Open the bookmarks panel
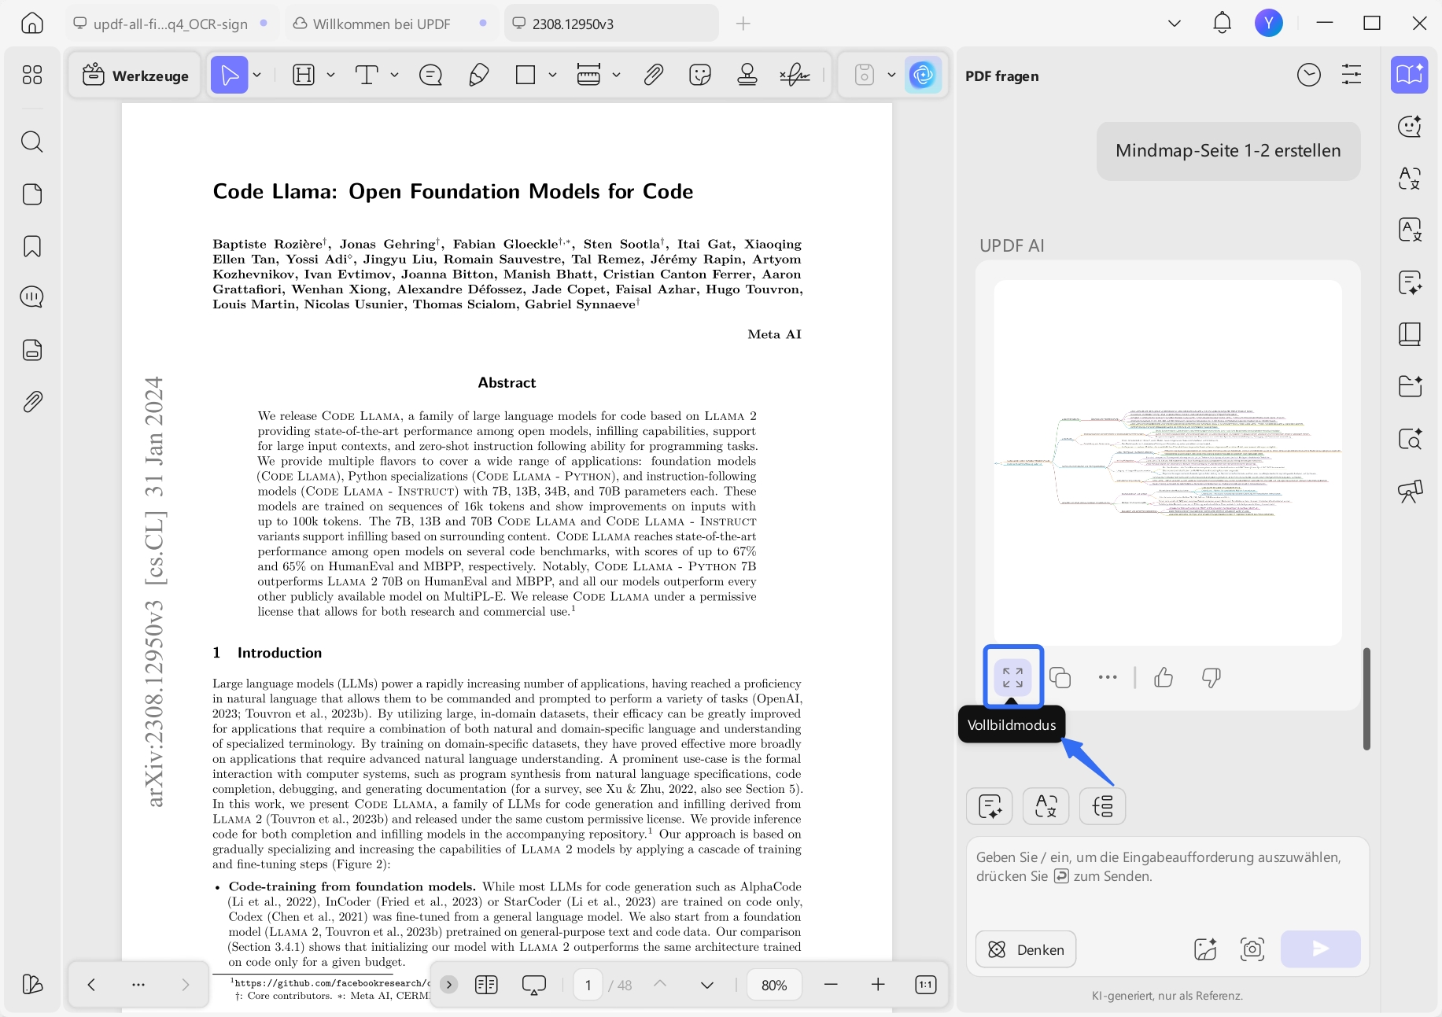Image resolution: width=1442 pixels, height=1017 pixels. 32,246
